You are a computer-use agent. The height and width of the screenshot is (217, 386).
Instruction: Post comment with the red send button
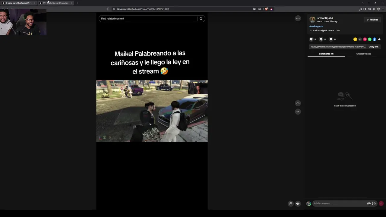point(381,203)
